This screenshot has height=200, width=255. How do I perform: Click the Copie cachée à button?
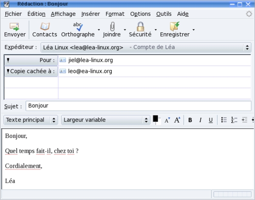pyautogui.click(x=31, y=71)
